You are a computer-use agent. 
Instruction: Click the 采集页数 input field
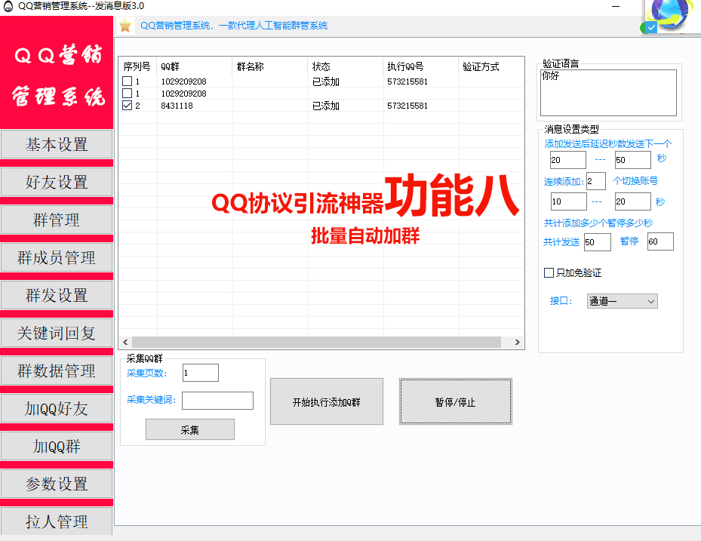201,373
